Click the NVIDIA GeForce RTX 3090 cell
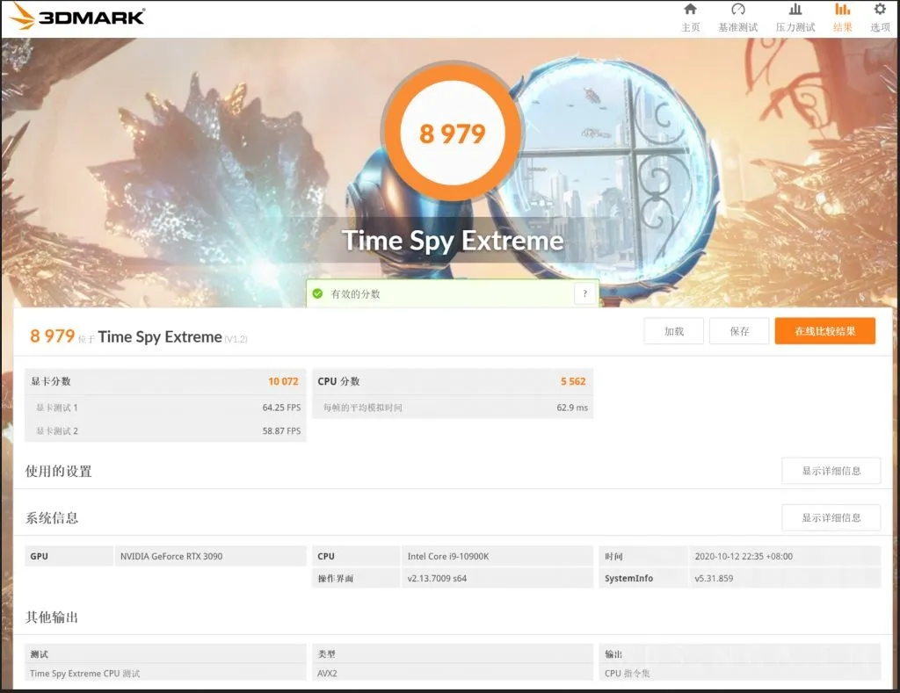The image size is (900, 693). click(x=211, y=557)
